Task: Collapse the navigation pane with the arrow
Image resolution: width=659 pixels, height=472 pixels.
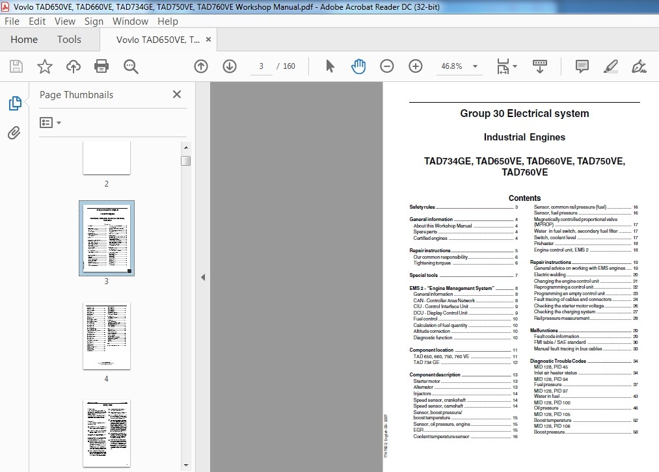Action: coord(202,277)
